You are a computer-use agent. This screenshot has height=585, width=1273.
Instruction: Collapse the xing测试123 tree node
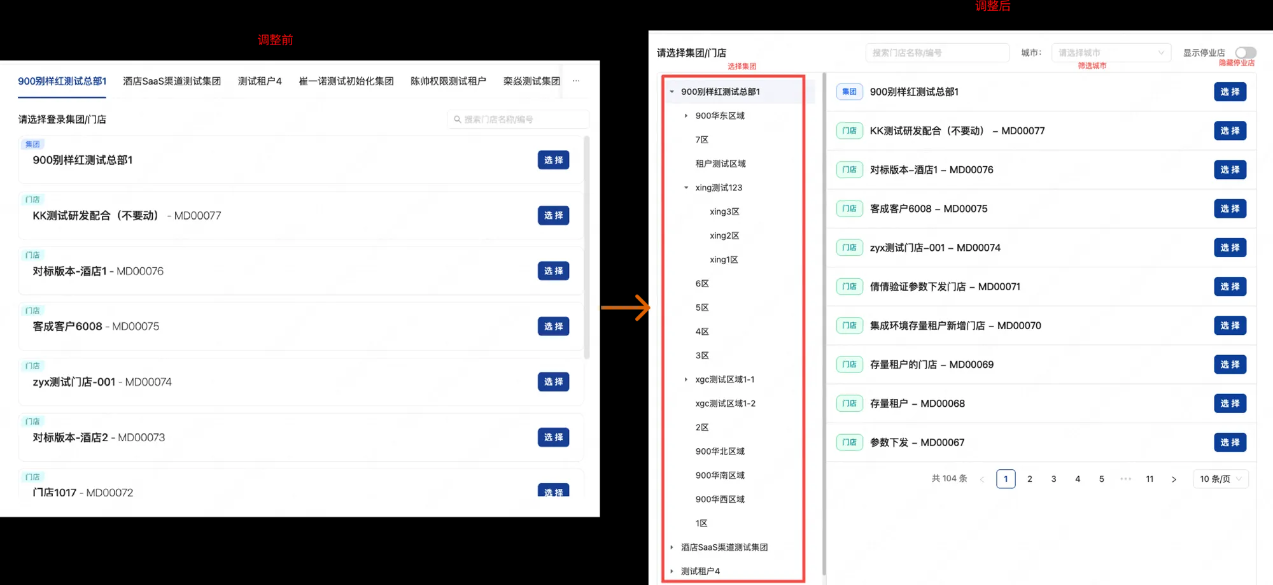(x=685, y=187)
